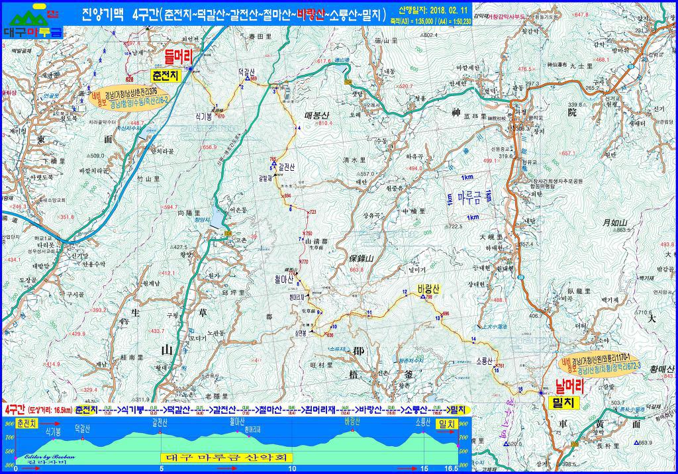Click the yellow 바랑산 label on the map
This screenshot has width=678, height=474.
(x=428, y=289)
